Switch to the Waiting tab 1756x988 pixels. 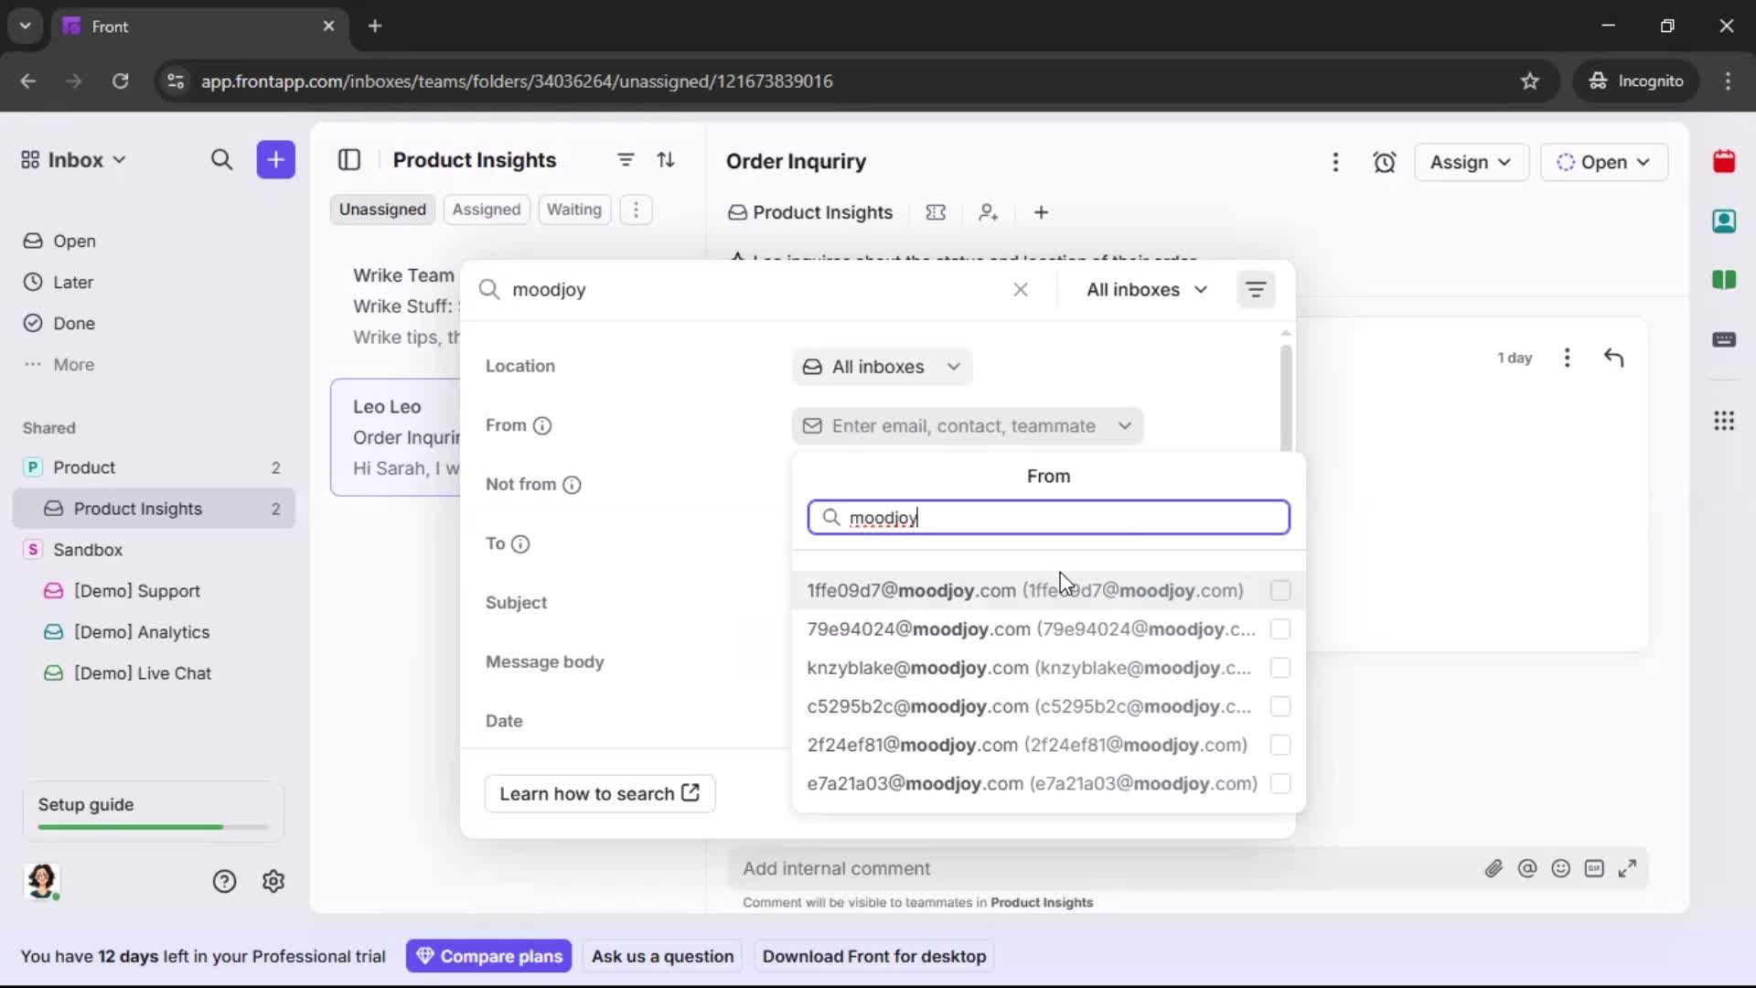(573, 209)
